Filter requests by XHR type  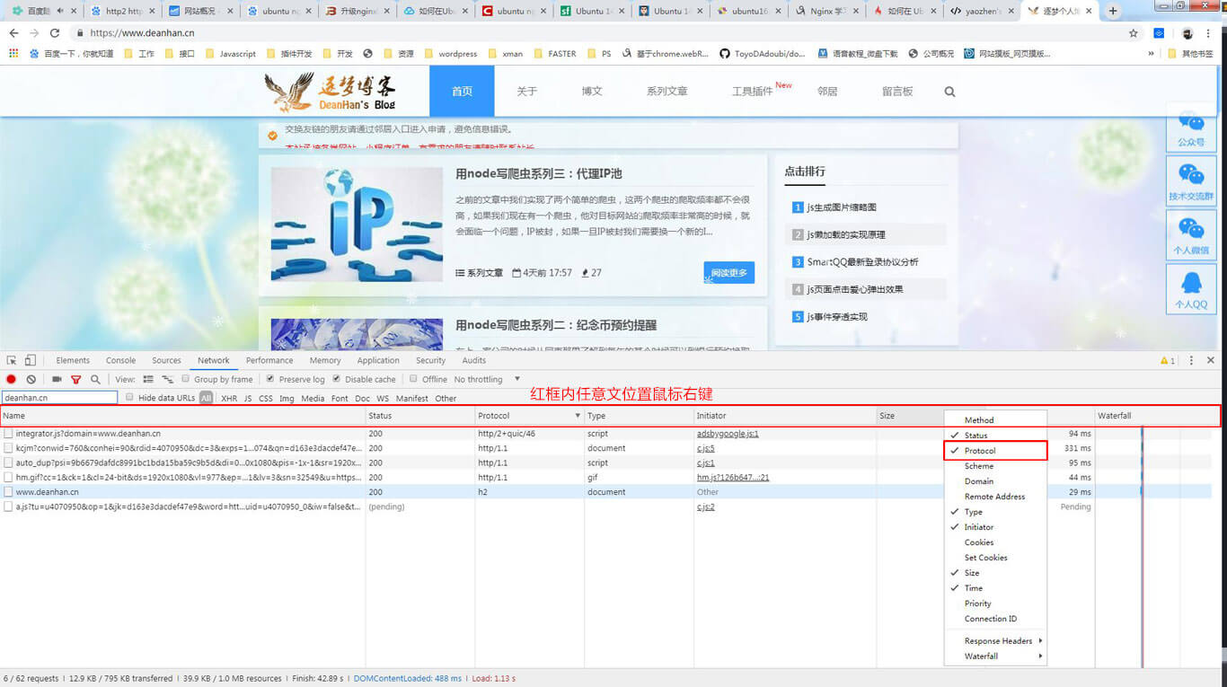[229, 398]
